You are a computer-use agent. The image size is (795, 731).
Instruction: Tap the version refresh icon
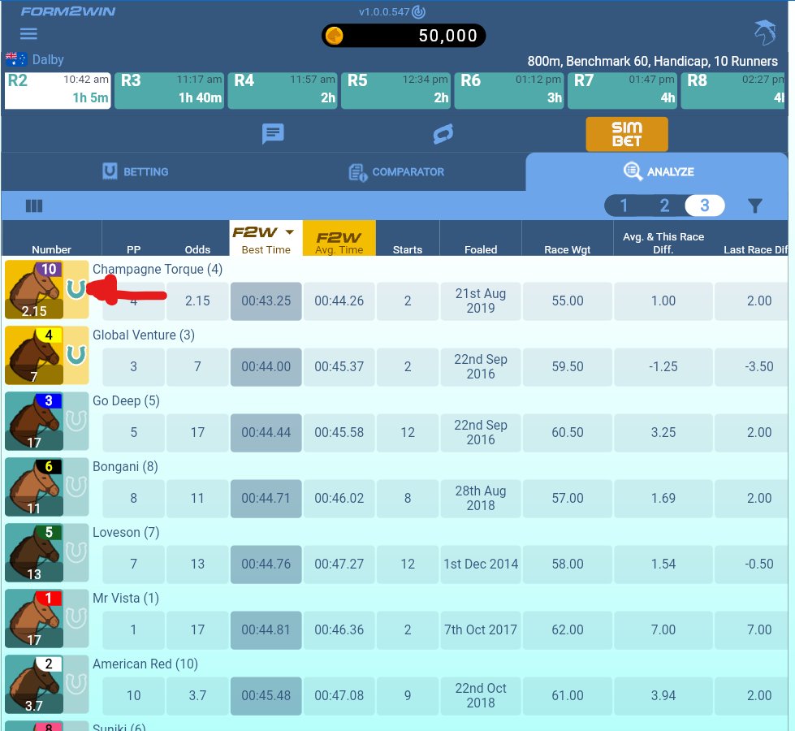pyautogui.click(x=418, y=11)
